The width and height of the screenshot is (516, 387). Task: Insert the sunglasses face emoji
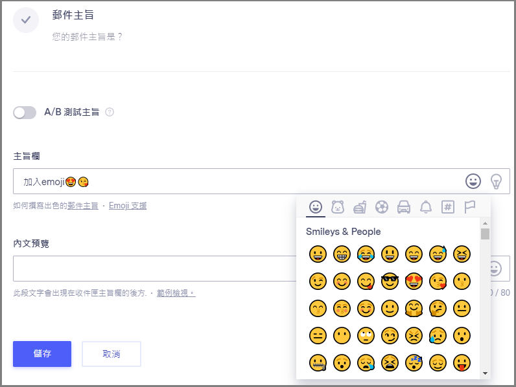(x=390, y=282)
